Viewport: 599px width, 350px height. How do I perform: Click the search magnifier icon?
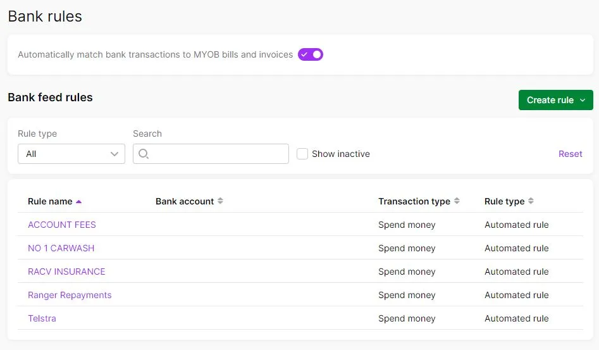pos(144,154)
